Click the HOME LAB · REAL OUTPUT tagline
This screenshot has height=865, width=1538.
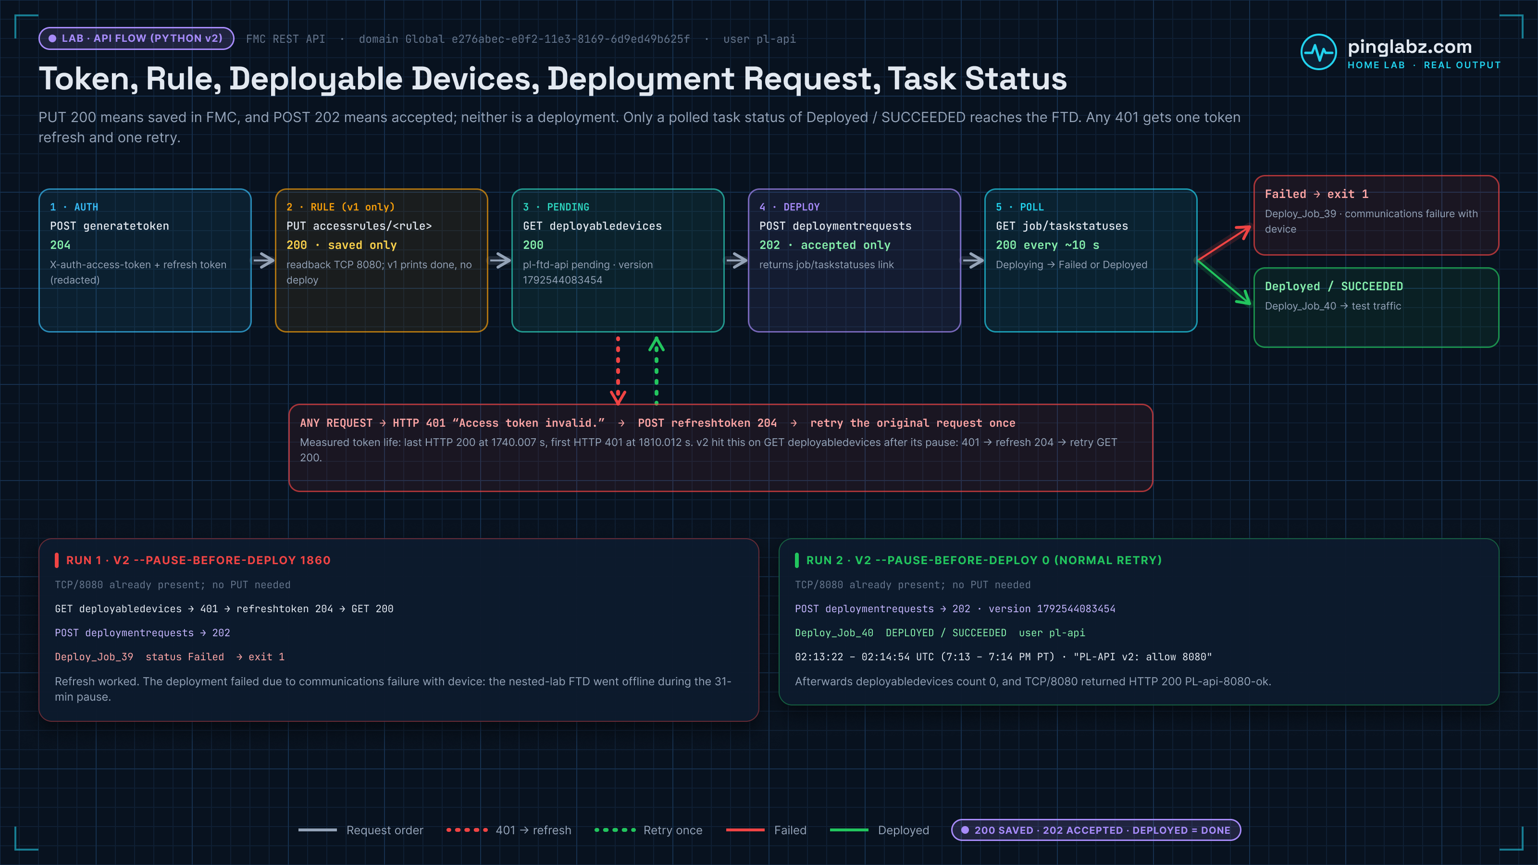(x=1424, y=65)
